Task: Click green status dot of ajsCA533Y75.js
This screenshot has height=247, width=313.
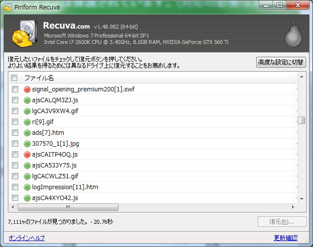Action: click(27, 165)
